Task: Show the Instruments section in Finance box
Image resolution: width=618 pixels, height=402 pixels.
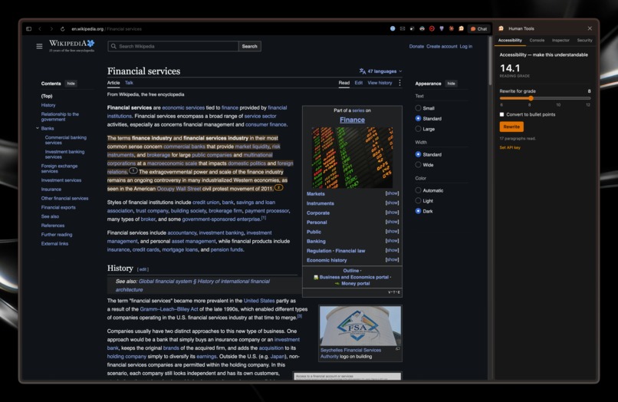Action: (x=392, y=203)
